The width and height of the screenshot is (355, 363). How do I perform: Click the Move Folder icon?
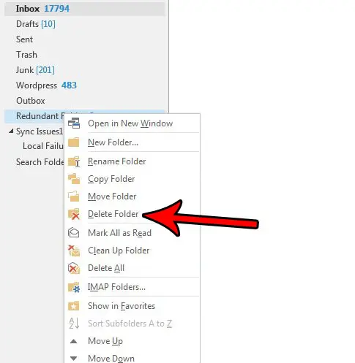pyautogui.click(x=74, y=196)
